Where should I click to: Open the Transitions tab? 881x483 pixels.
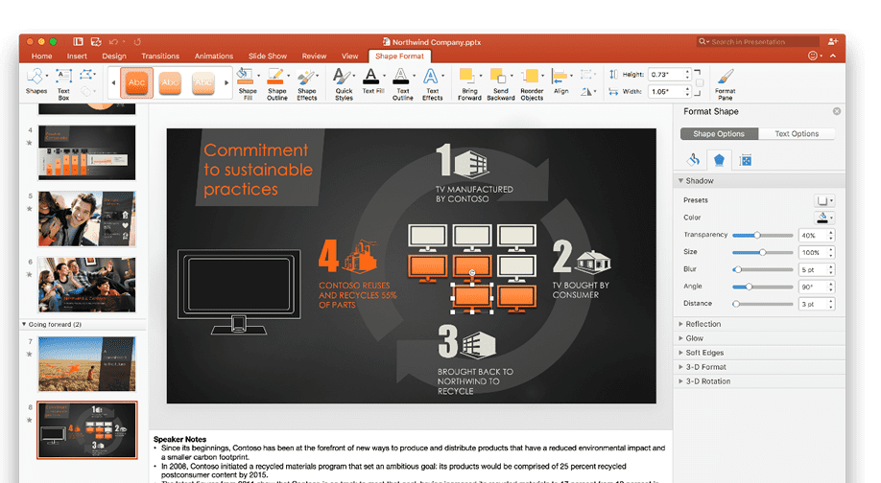(x=160, y=57)
